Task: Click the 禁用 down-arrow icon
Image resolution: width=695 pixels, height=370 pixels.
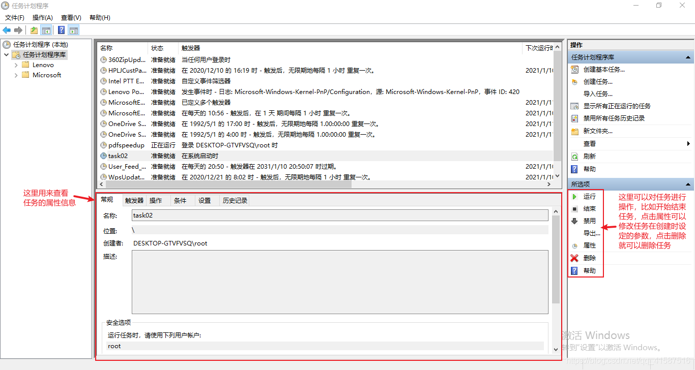Action: point(575,221)
